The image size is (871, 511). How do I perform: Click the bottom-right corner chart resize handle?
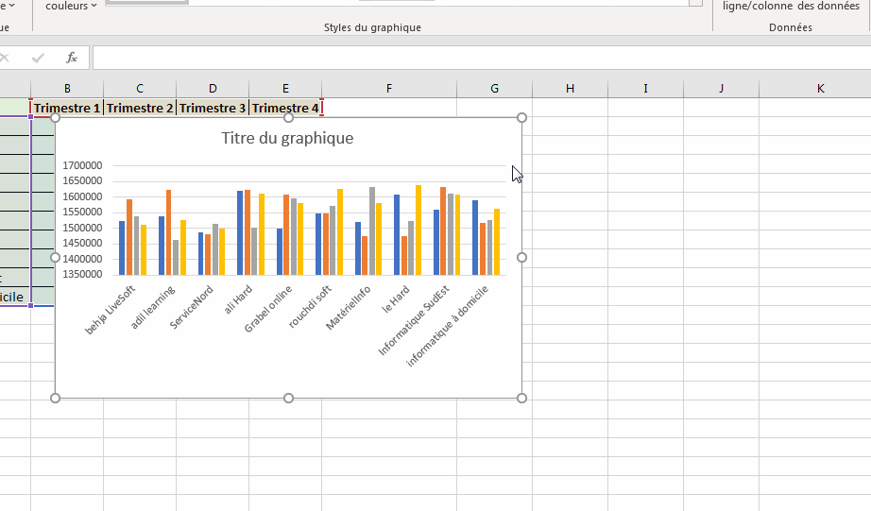coord(521,399)
